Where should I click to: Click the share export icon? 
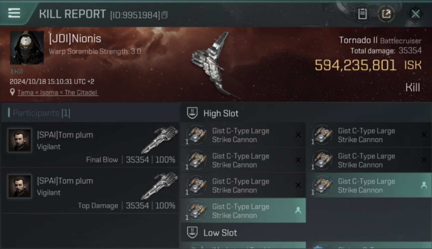(x=386, y=14)
